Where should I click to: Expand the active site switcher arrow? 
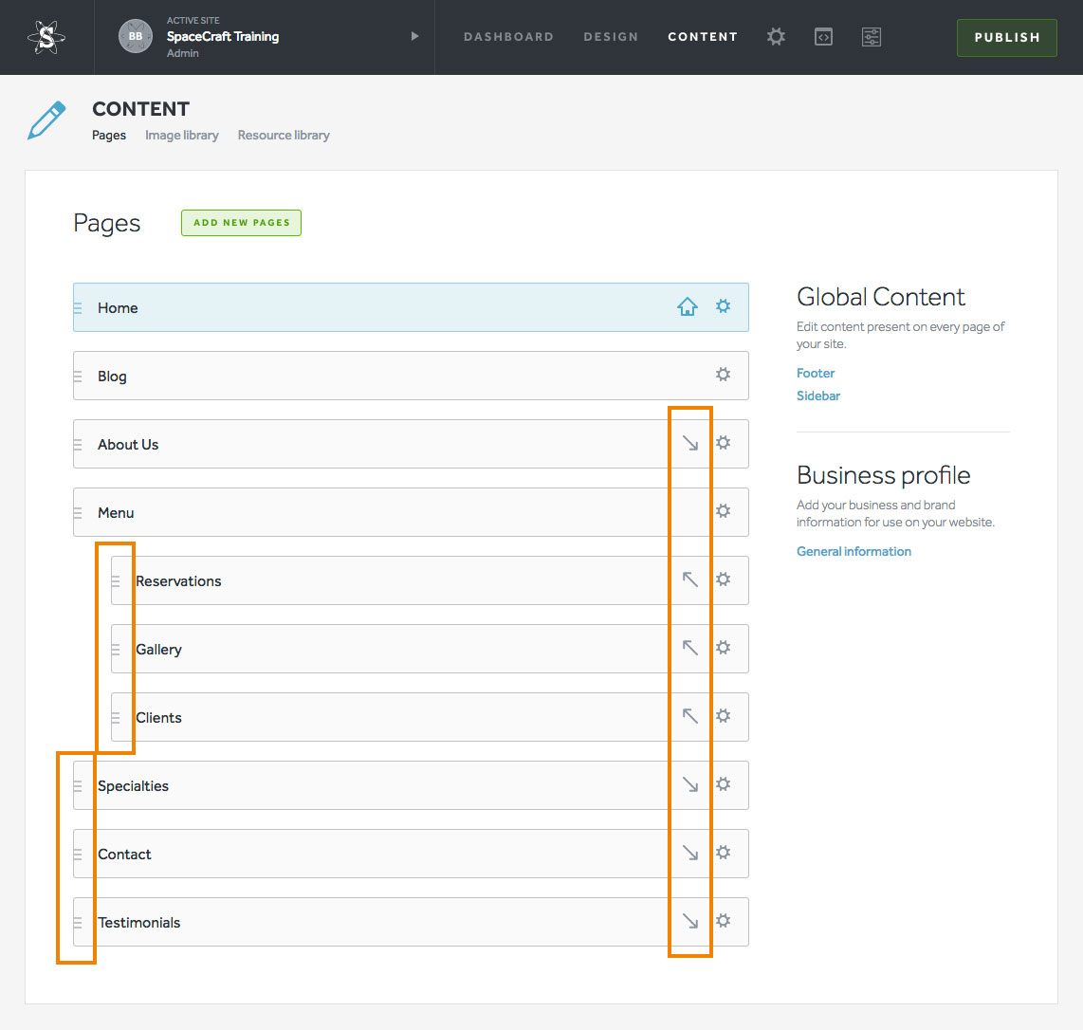click(414, 36)
